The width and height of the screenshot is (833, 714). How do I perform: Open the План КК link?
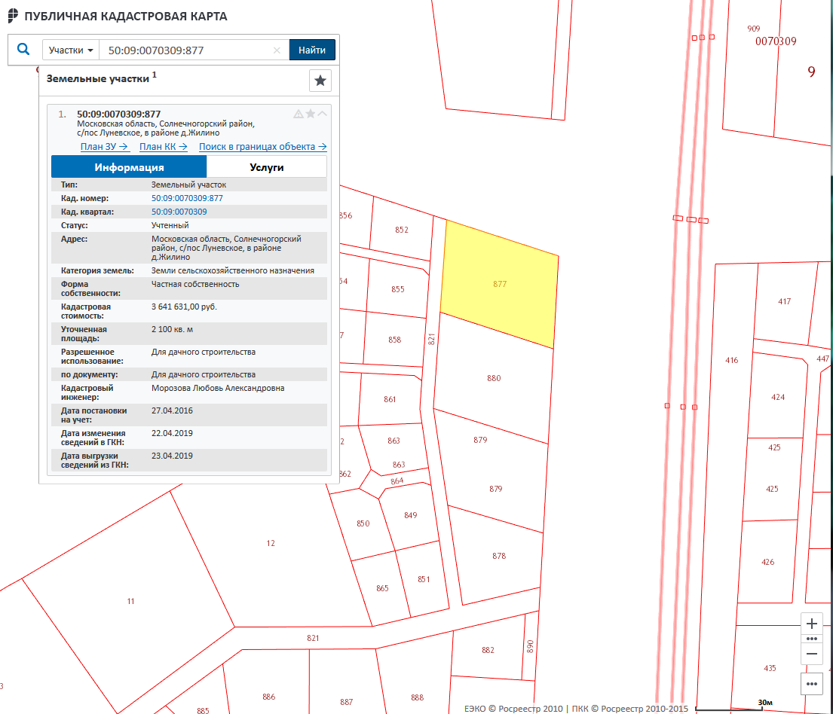163,147
